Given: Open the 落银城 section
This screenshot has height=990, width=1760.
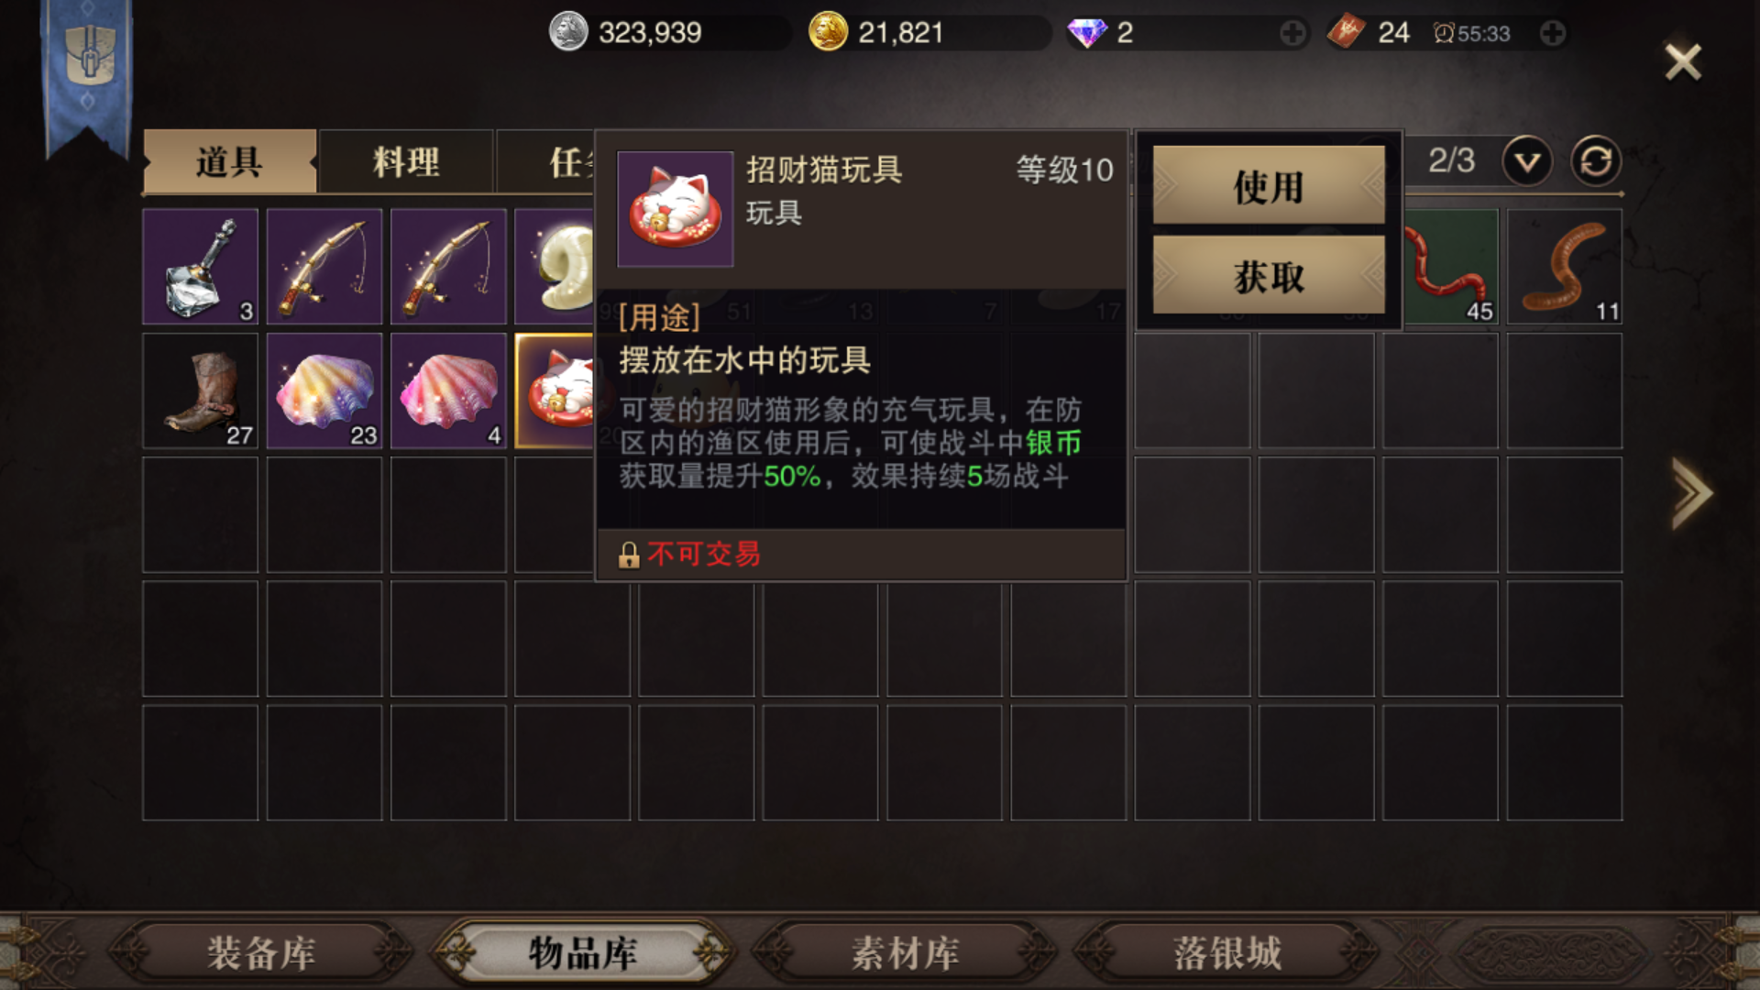Looking at the screenshot, I should tap(1227, 952).
